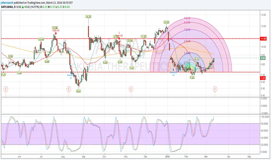The image size is (271, 160).
Task: Click the 8.31 pivot high label
Action: (x=197, y=59)
